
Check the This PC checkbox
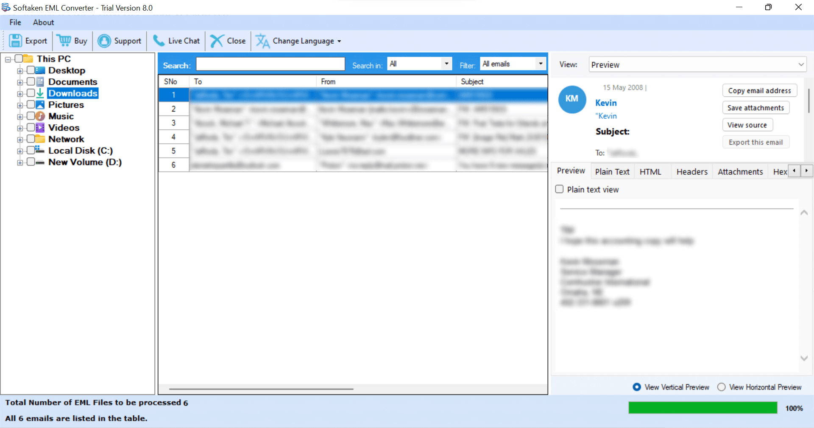point(19,59)
